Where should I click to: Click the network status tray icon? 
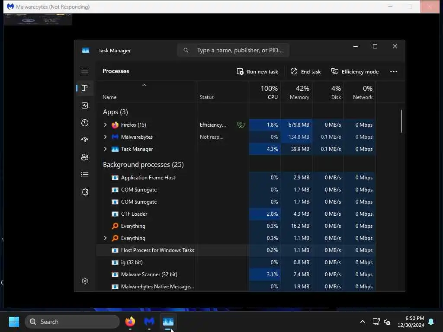click(376, 322)
